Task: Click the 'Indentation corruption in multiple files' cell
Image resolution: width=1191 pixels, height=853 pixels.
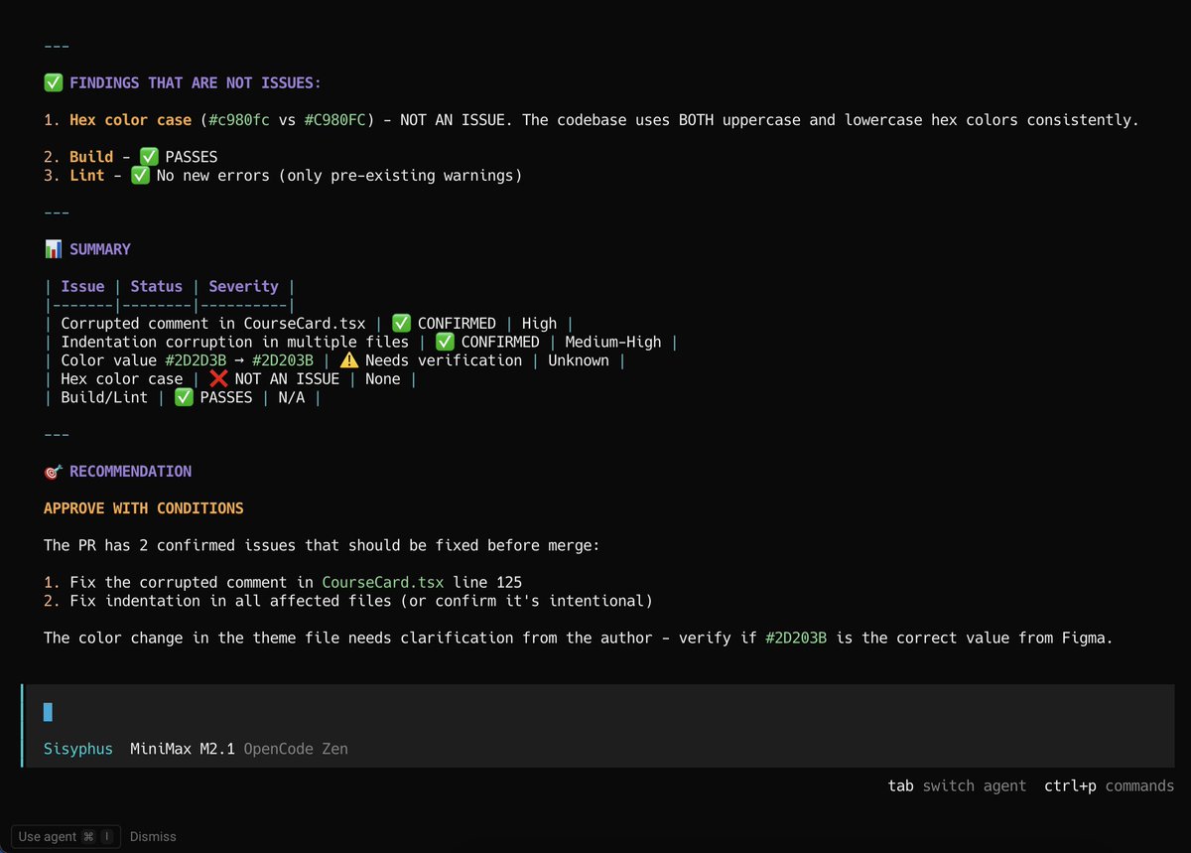Action: tap(235, 342)
